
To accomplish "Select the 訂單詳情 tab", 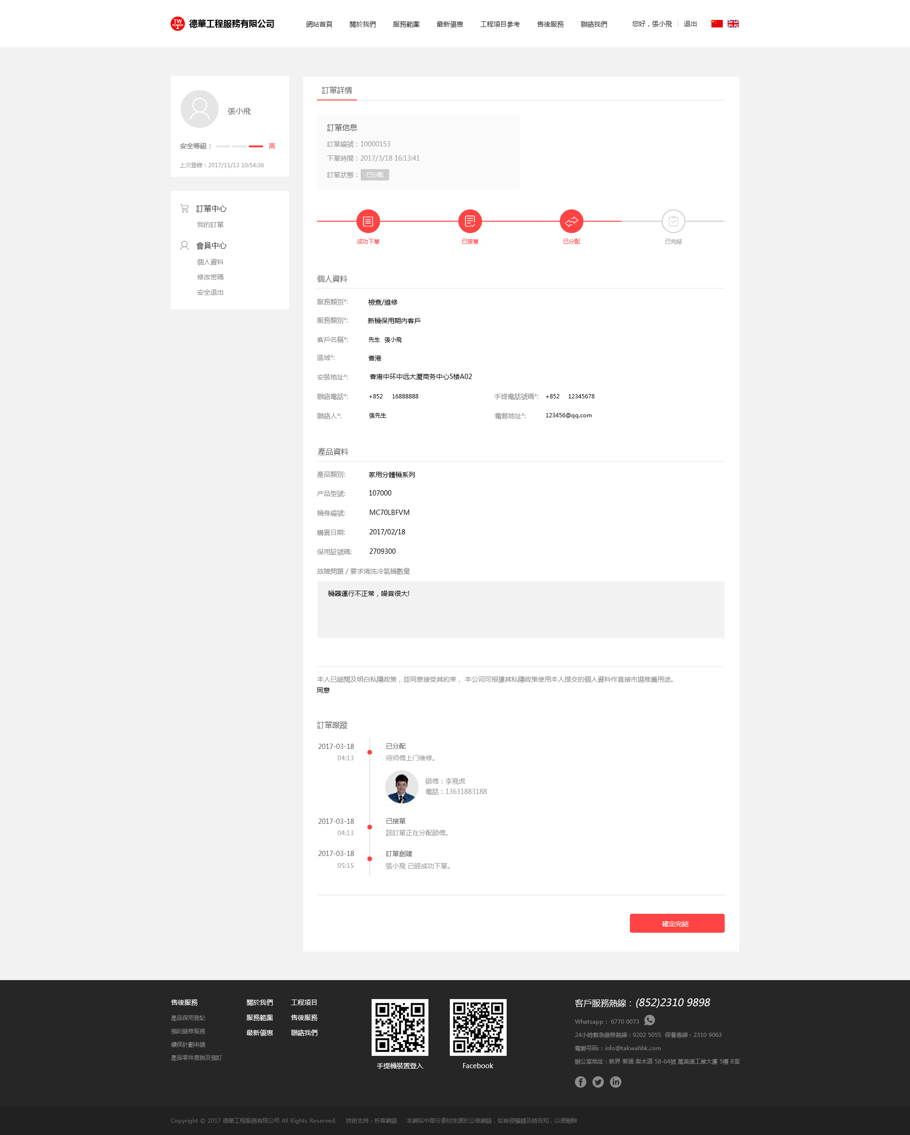I will pyautogui.click(x=337, y=90).
